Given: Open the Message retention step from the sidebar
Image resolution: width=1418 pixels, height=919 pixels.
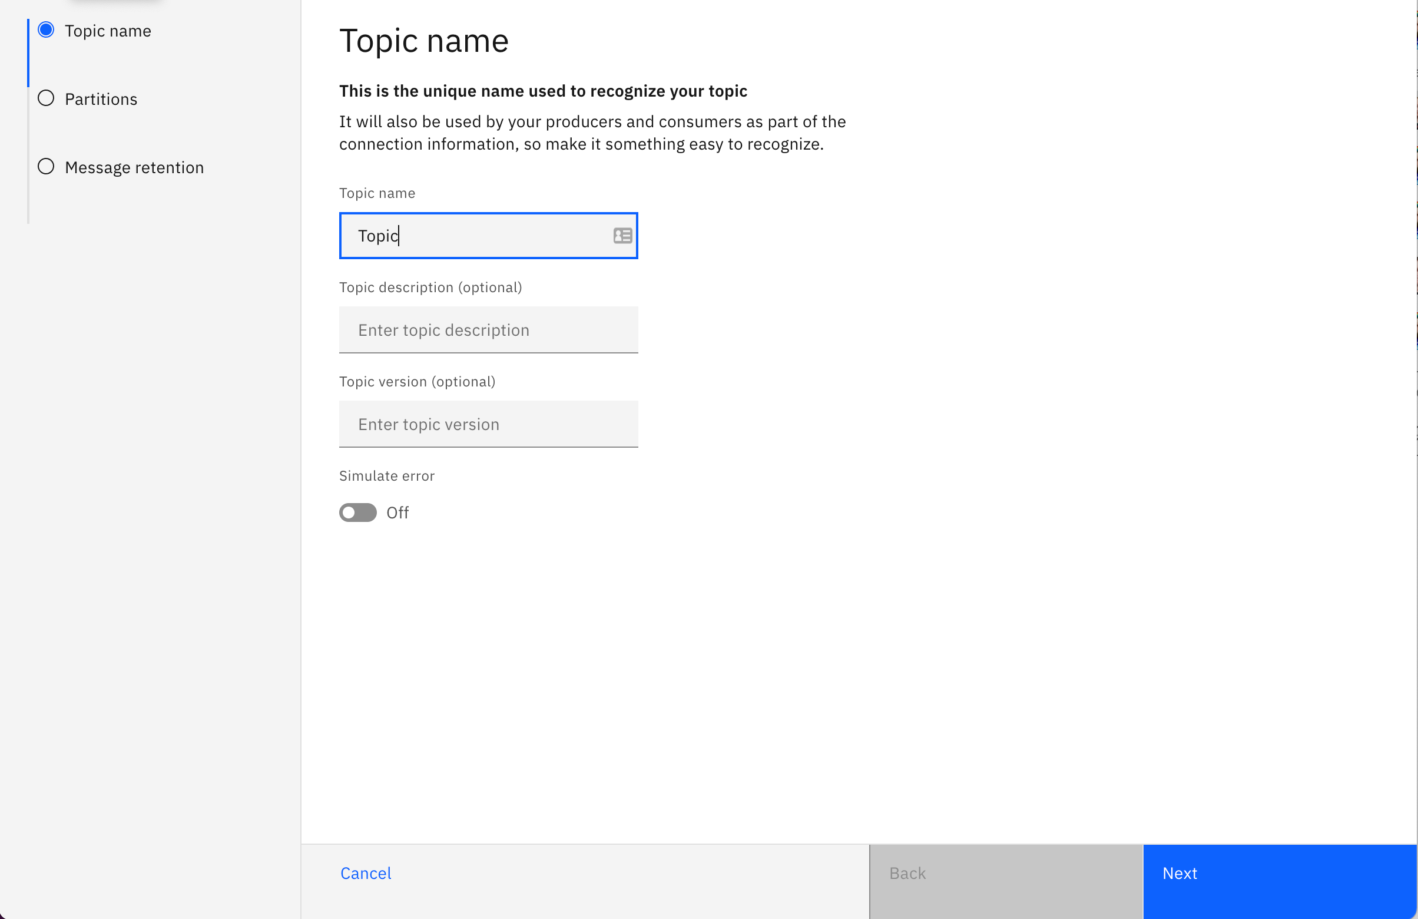Looking at the screenshot, I should (x=134, y=167).
